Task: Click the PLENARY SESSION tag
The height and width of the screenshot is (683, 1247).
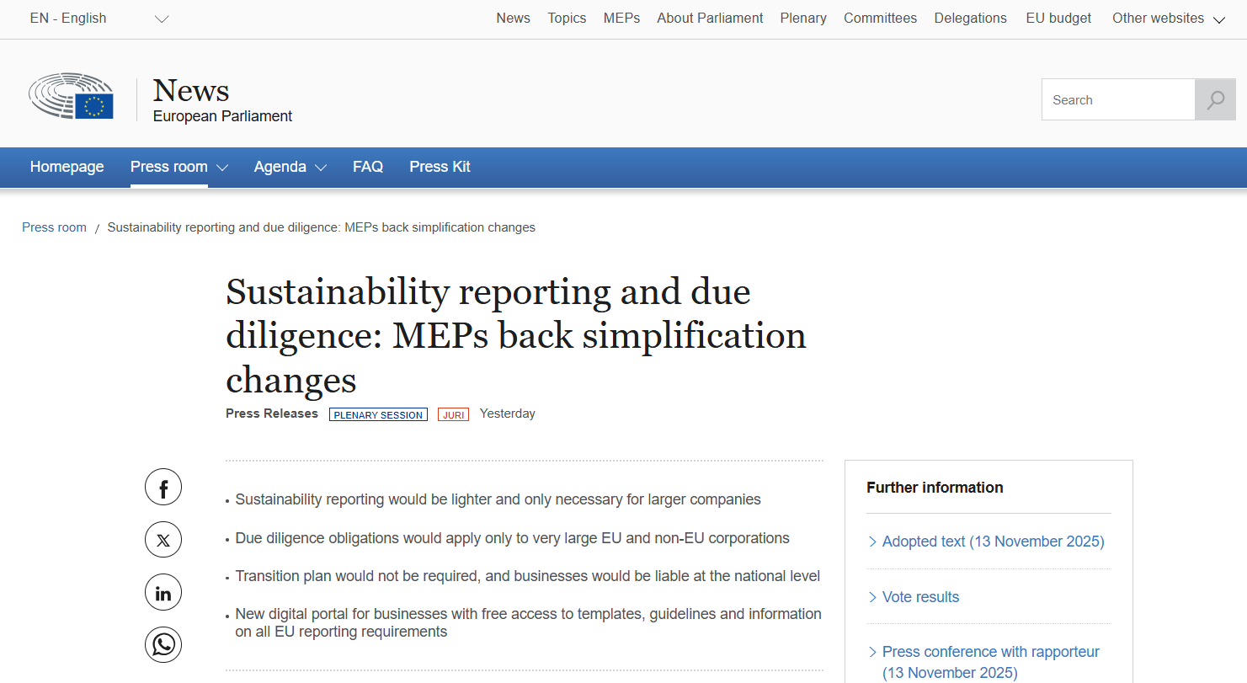Action: pos(378,414)
